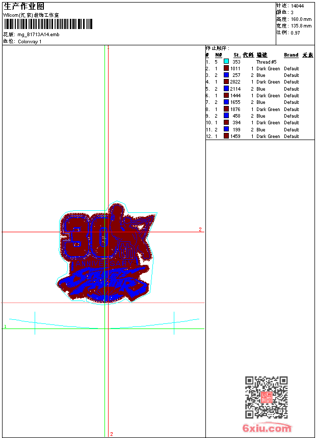This screenshot has width=316, height=438.
Task: Choose the blue swatch in stop row 3
Action: click(x=226, y=75)
